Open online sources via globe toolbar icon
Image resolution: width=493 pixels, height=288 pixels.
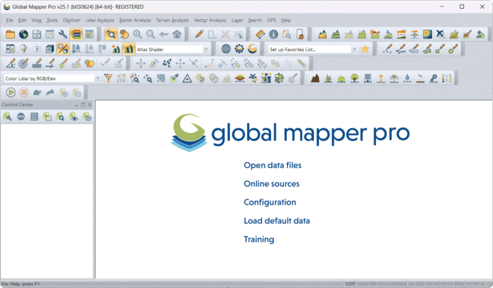pyautogui.click(x=24, y=34)
